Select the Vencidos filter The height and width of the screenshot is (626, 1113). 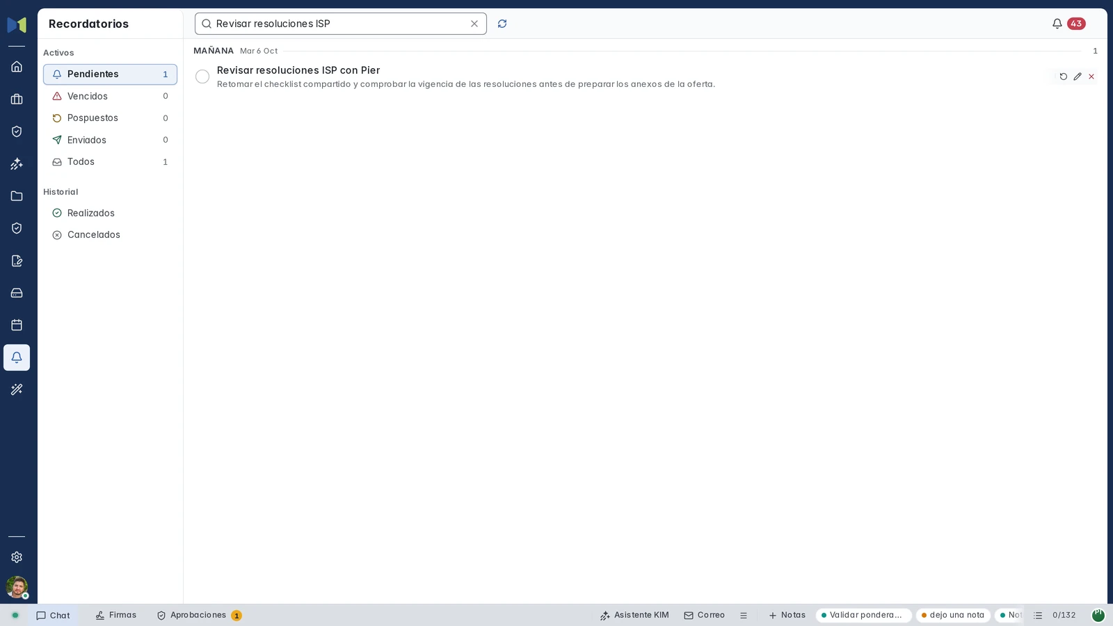click(x=110, y=96)
